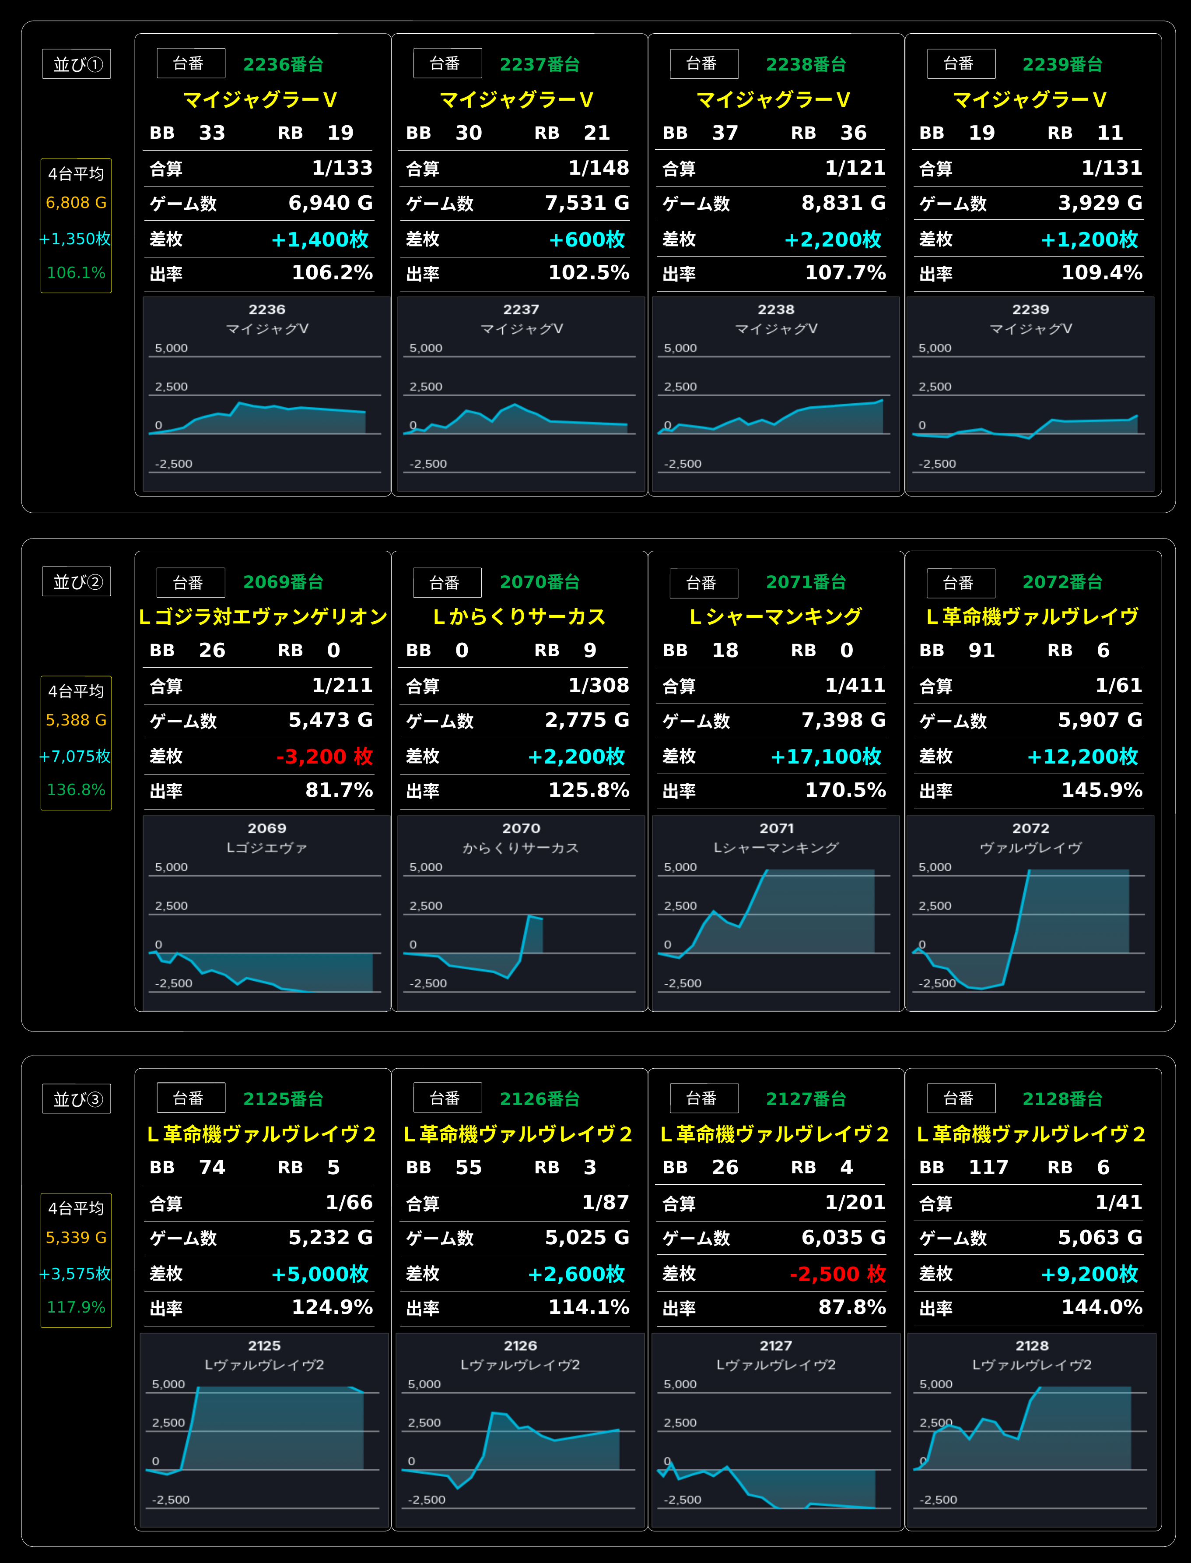Click the 台番 label for machine 2126
Image resolution: width=1191 pixels, height=1563 pixels.
tap(447, 1098)
